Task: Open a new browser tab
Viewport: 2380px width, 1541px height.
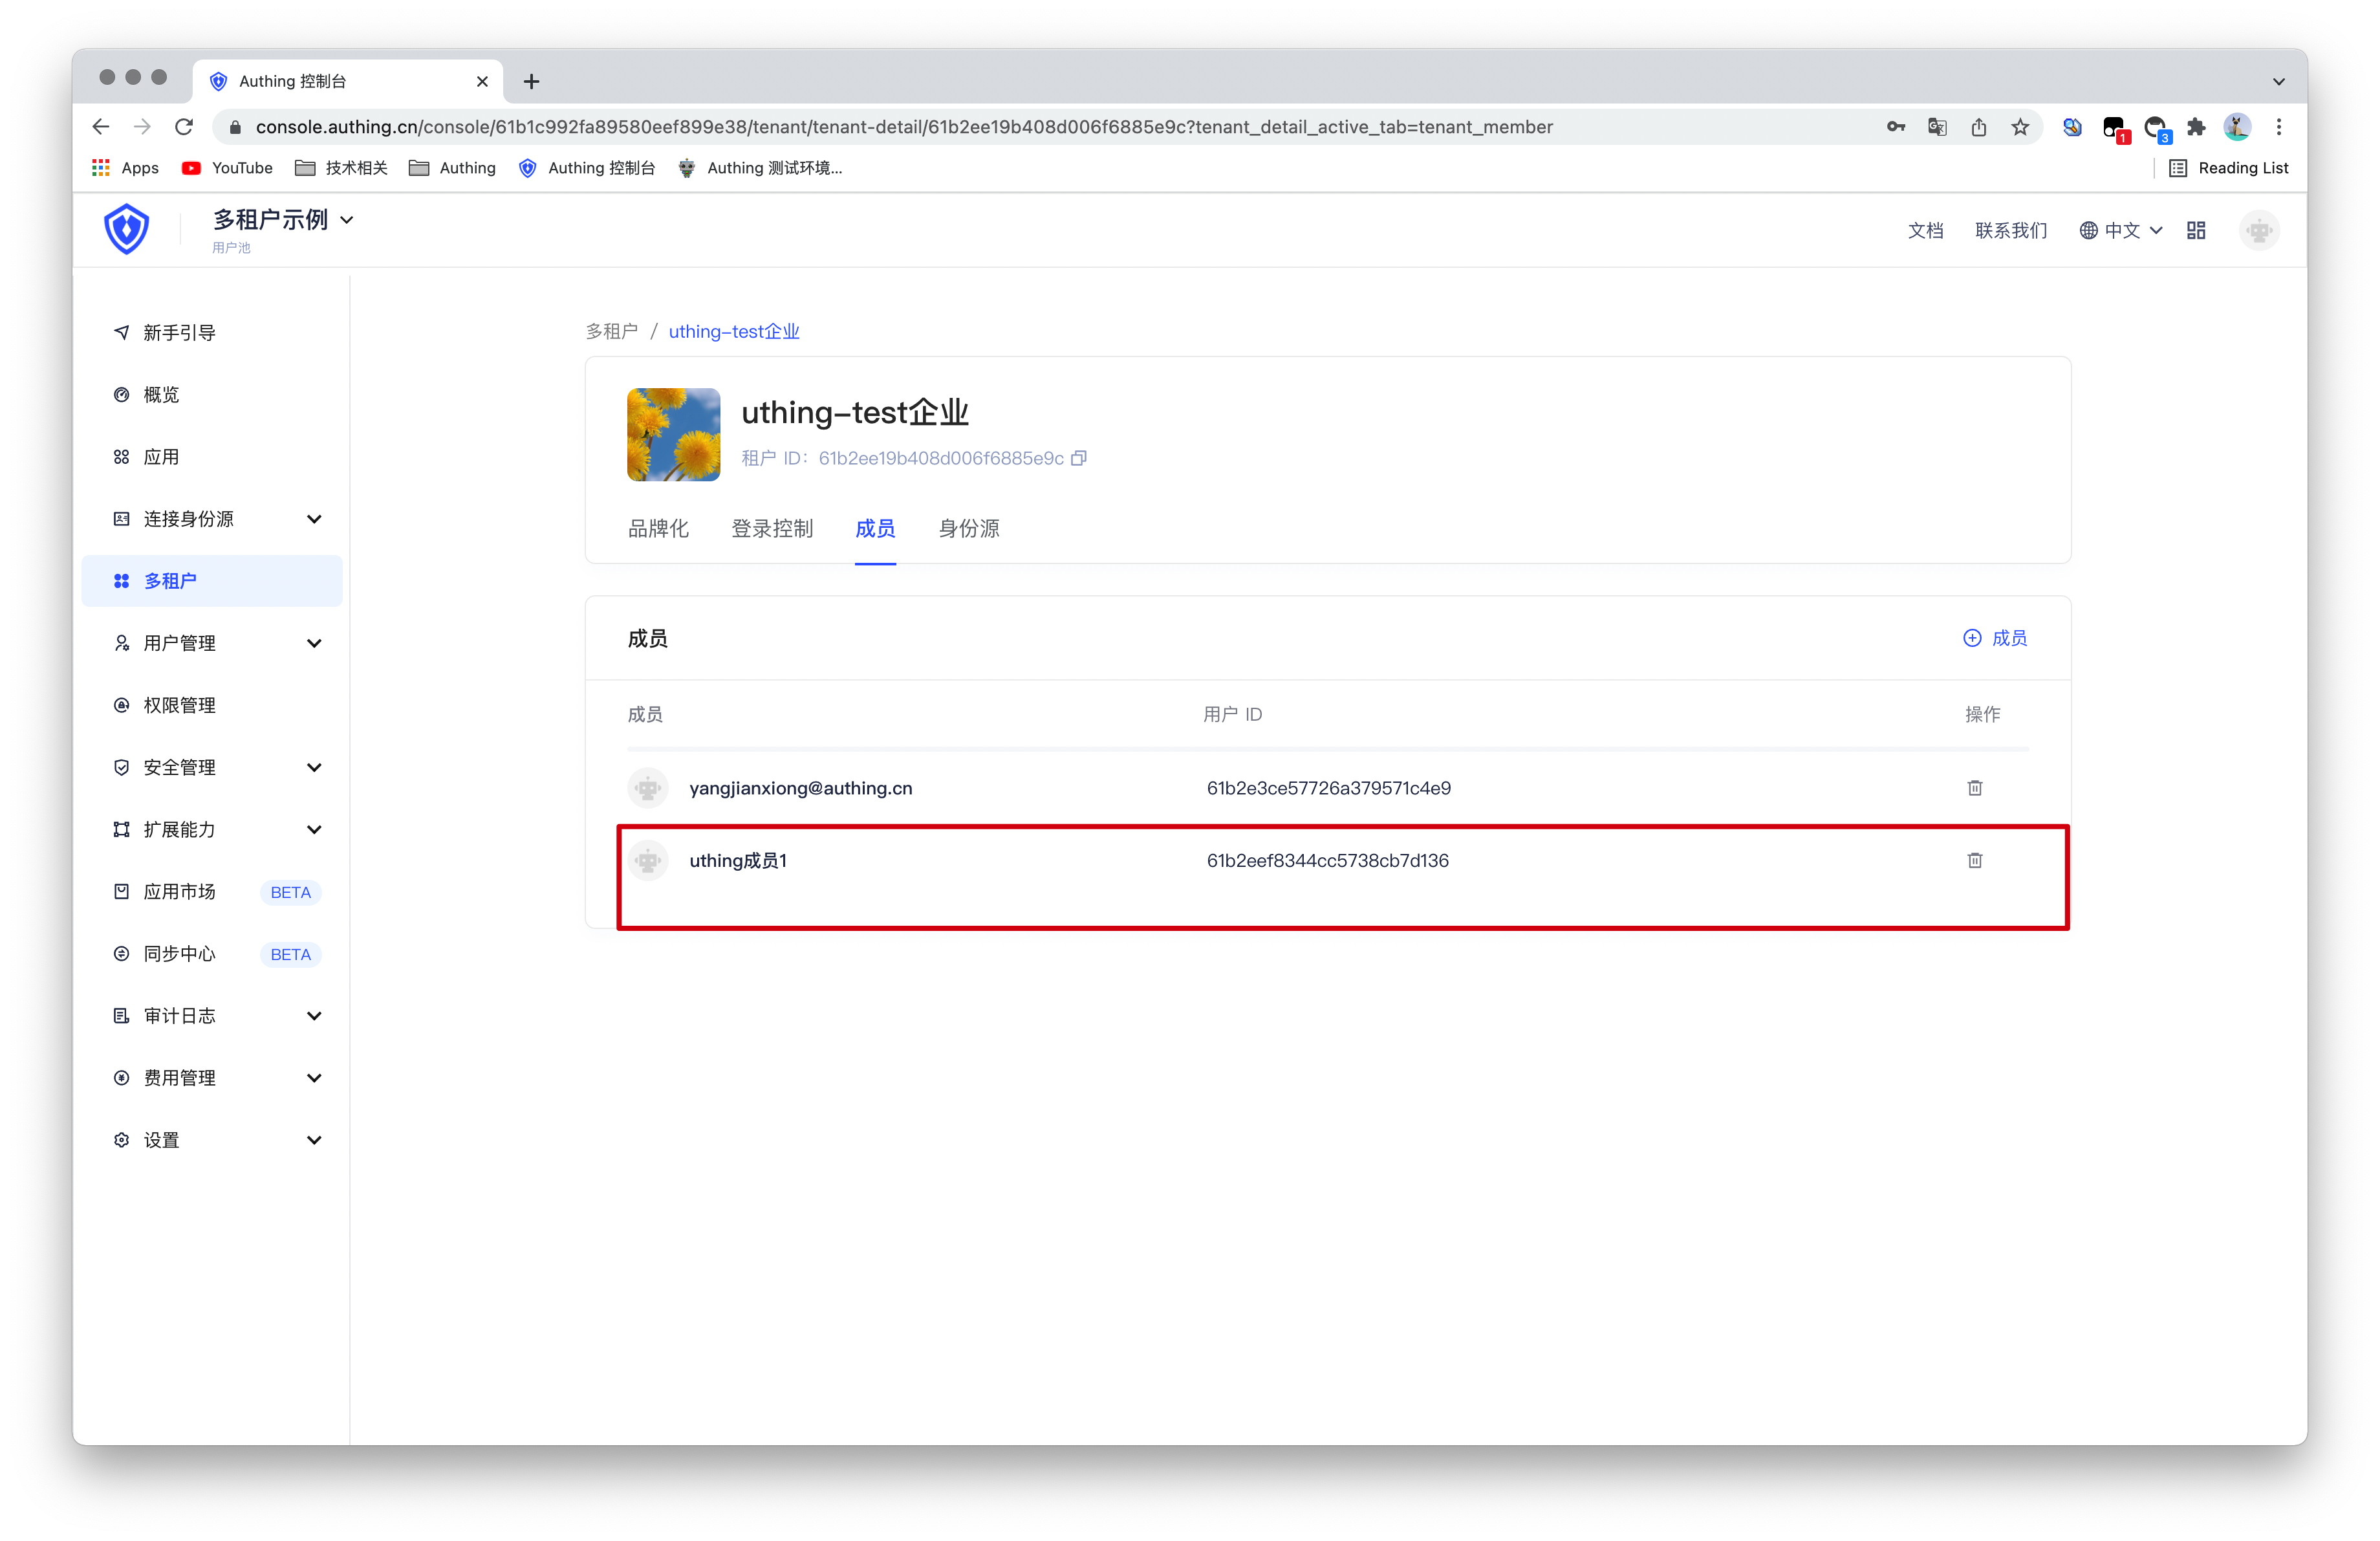Action: 532,82
